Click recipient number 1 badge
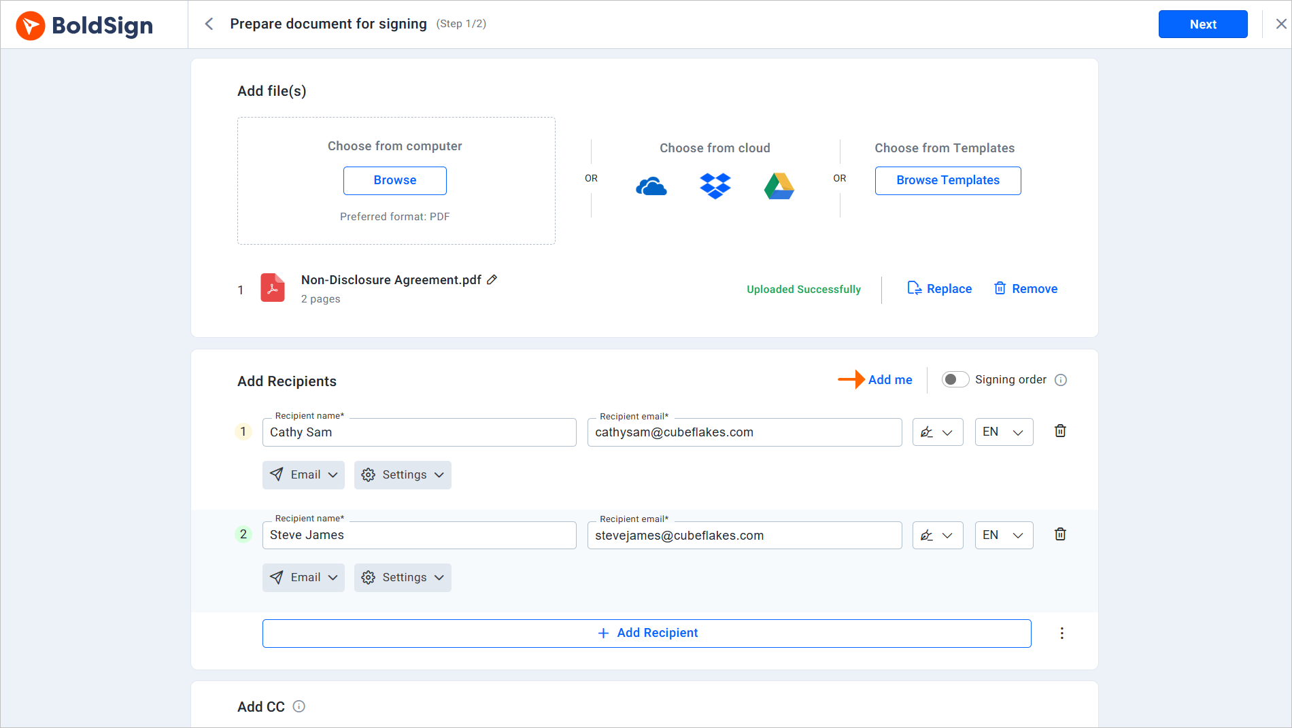1292x728 pixels. [x=243, y=432]
